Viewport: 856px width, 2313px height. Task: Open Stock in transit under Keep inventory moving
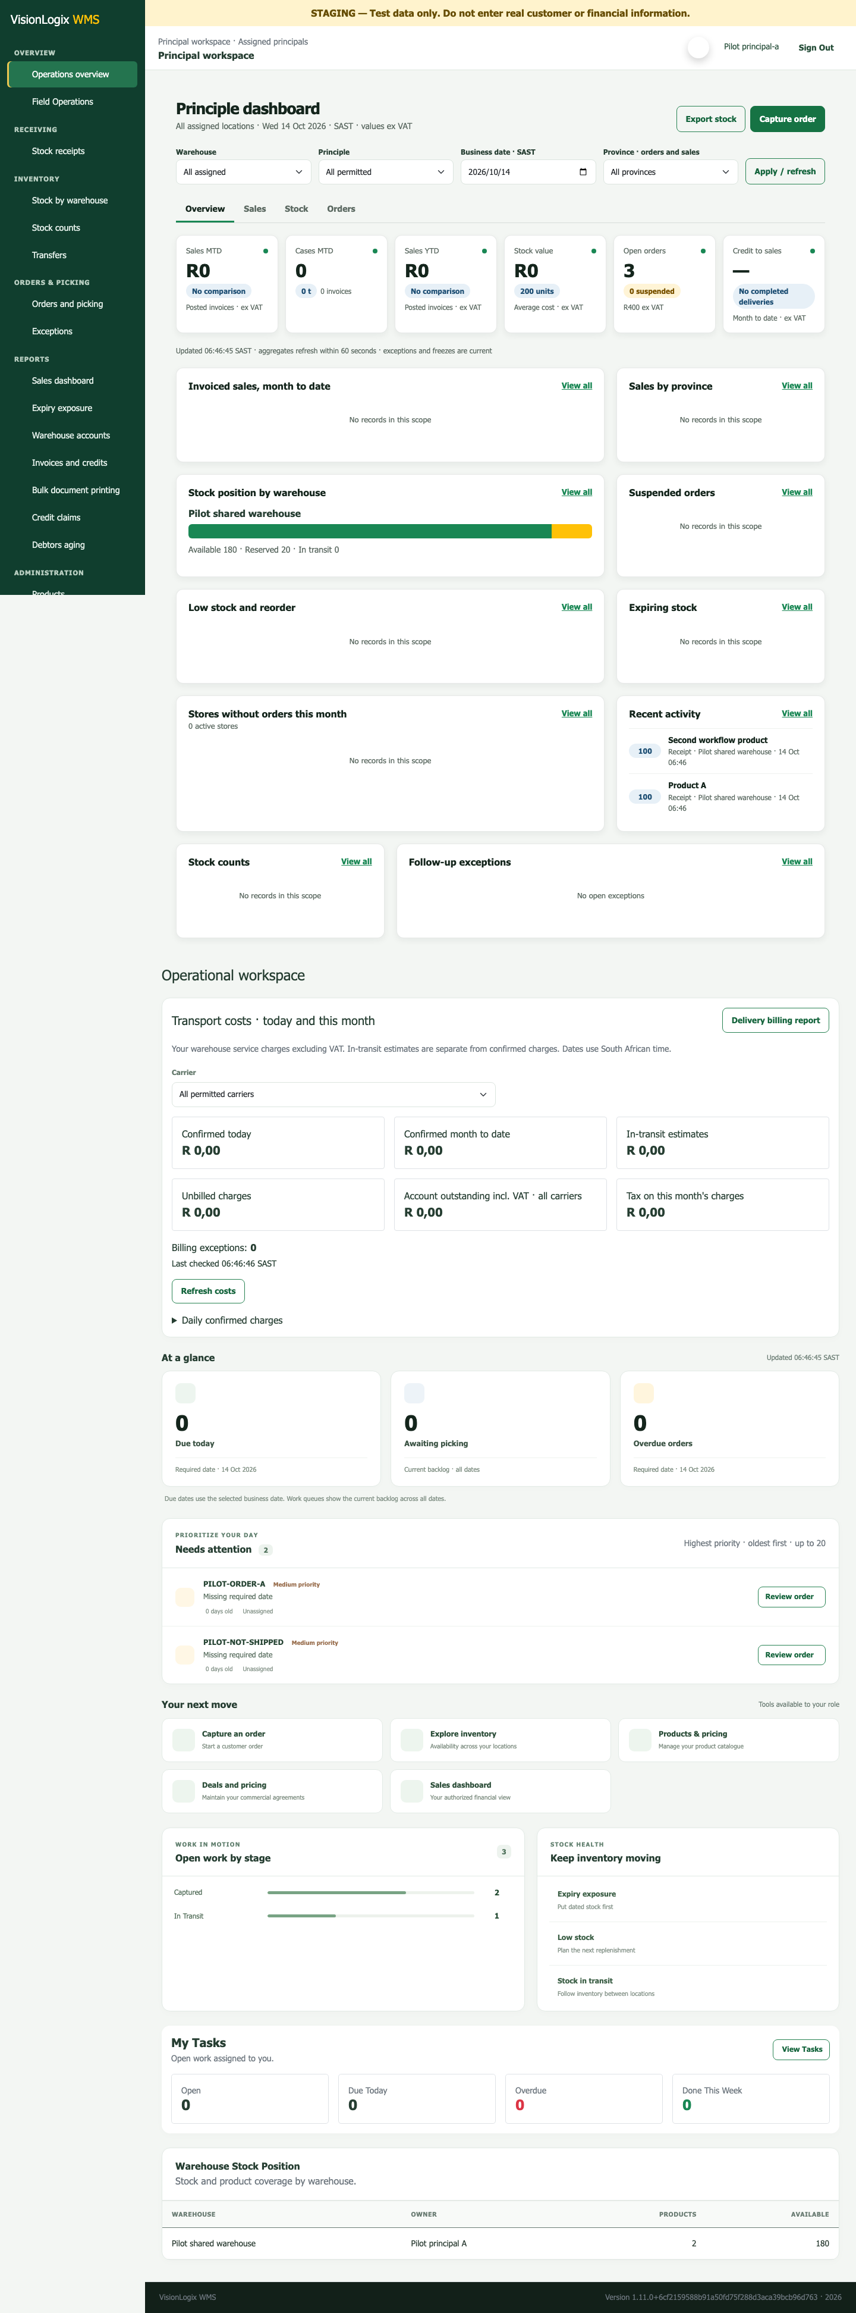687,1986
